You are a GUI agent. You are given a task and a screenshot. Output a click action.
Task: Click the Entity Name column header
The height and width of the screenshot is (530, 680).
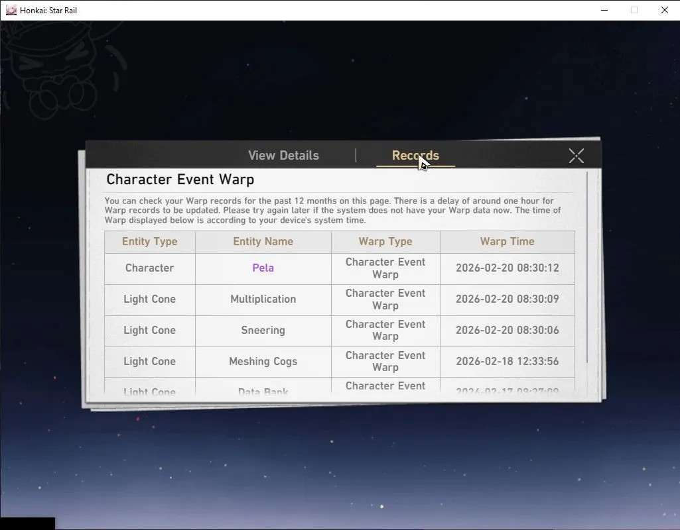pos(263,242)
